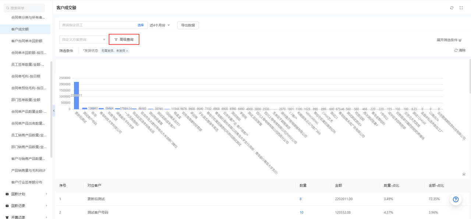Viewport: 471px width, 219px height.
Task: Open 合同单毛利-按日期 report
Action: (x=25, y=76)
